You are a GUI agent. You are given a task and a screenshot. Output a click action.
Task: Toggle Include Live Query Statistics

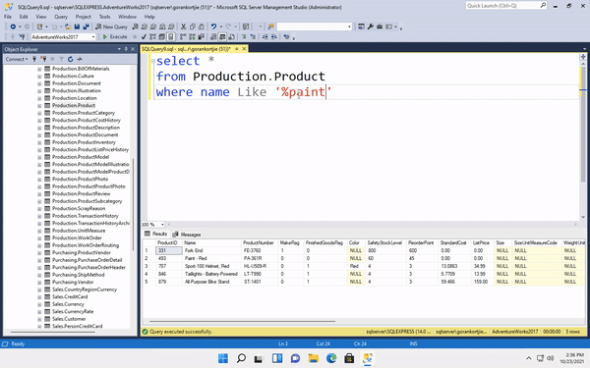click(x=192, y=37)
